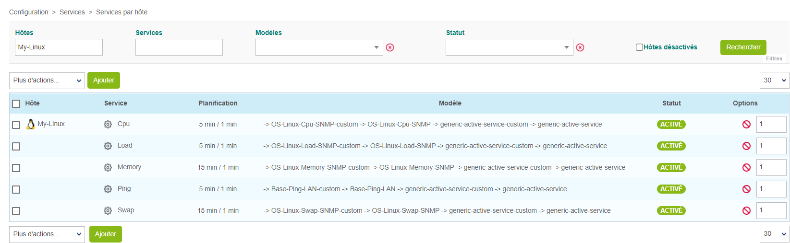Disable the Ping service using red icon
790x243 pixels.
(746, 189)
